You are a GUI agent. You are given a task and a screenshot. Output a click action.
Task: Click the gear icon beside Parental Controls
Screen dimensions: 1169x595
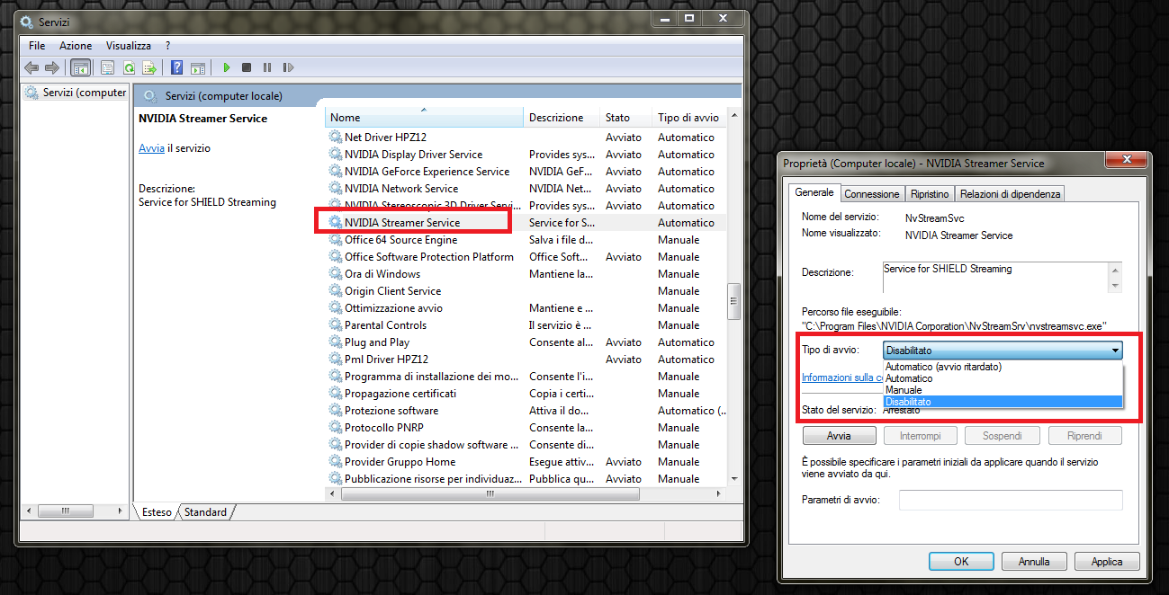point(336,325)
